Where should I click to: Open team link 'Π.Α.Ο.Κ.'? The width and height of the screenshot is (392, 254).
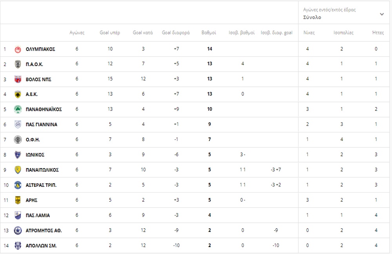coord(34,64)
